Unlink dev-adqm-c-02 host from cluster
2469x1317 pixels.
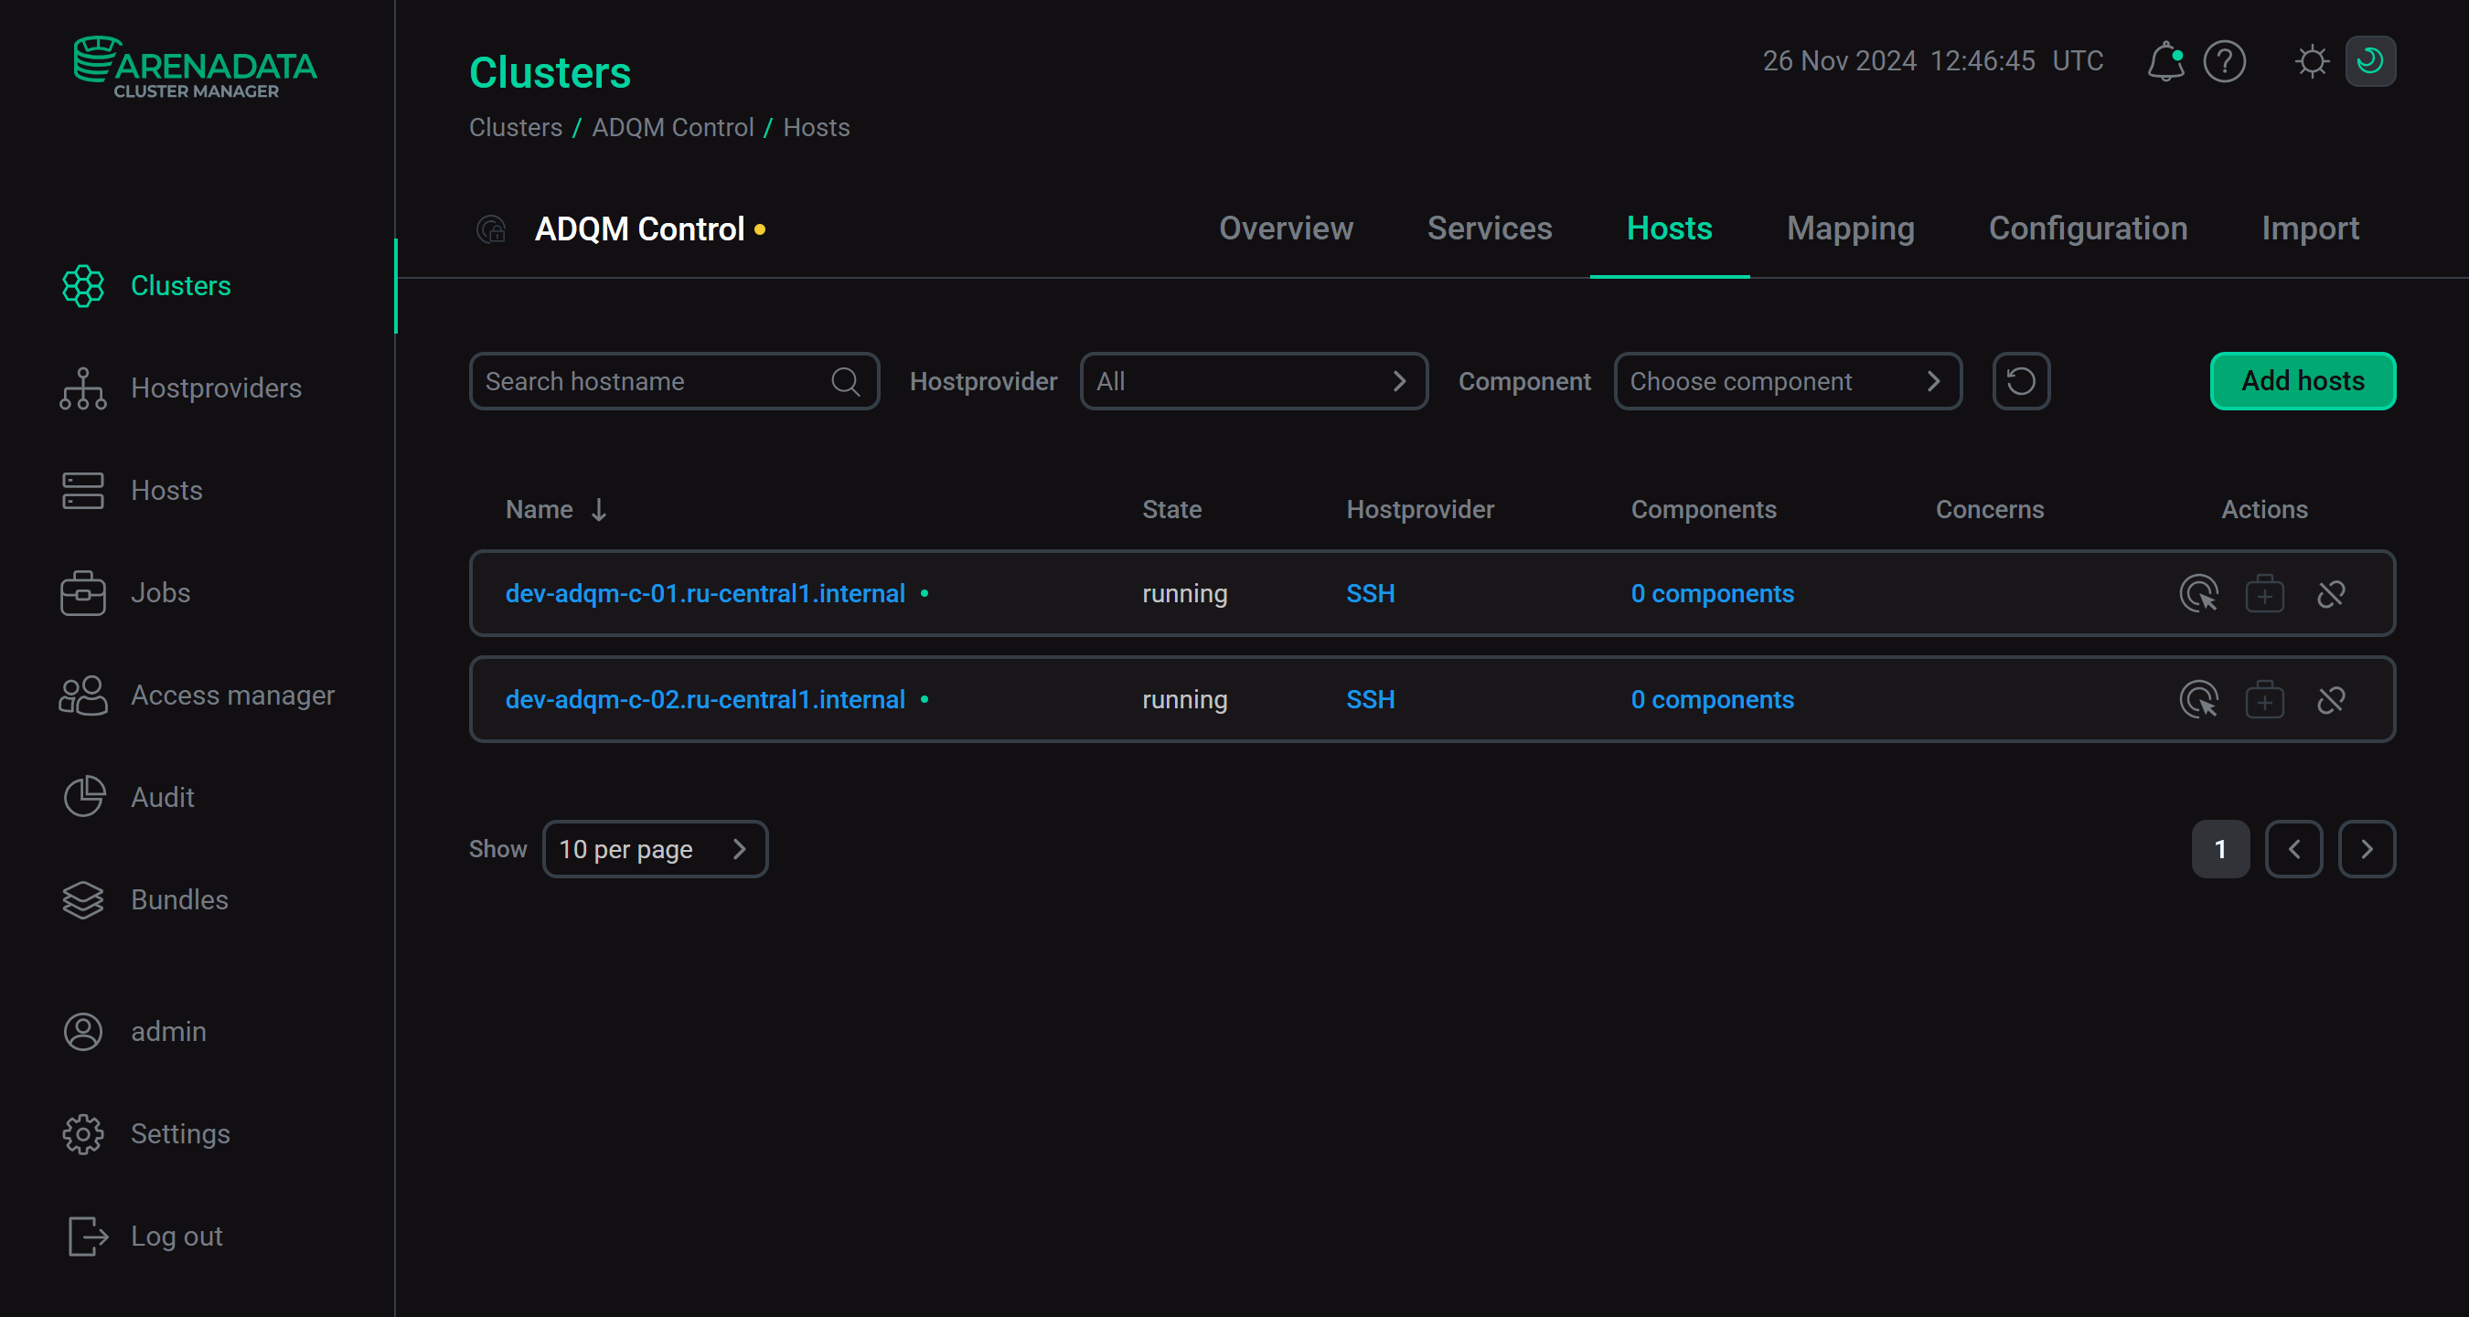pyautogui.click(x=2331, y=699)
